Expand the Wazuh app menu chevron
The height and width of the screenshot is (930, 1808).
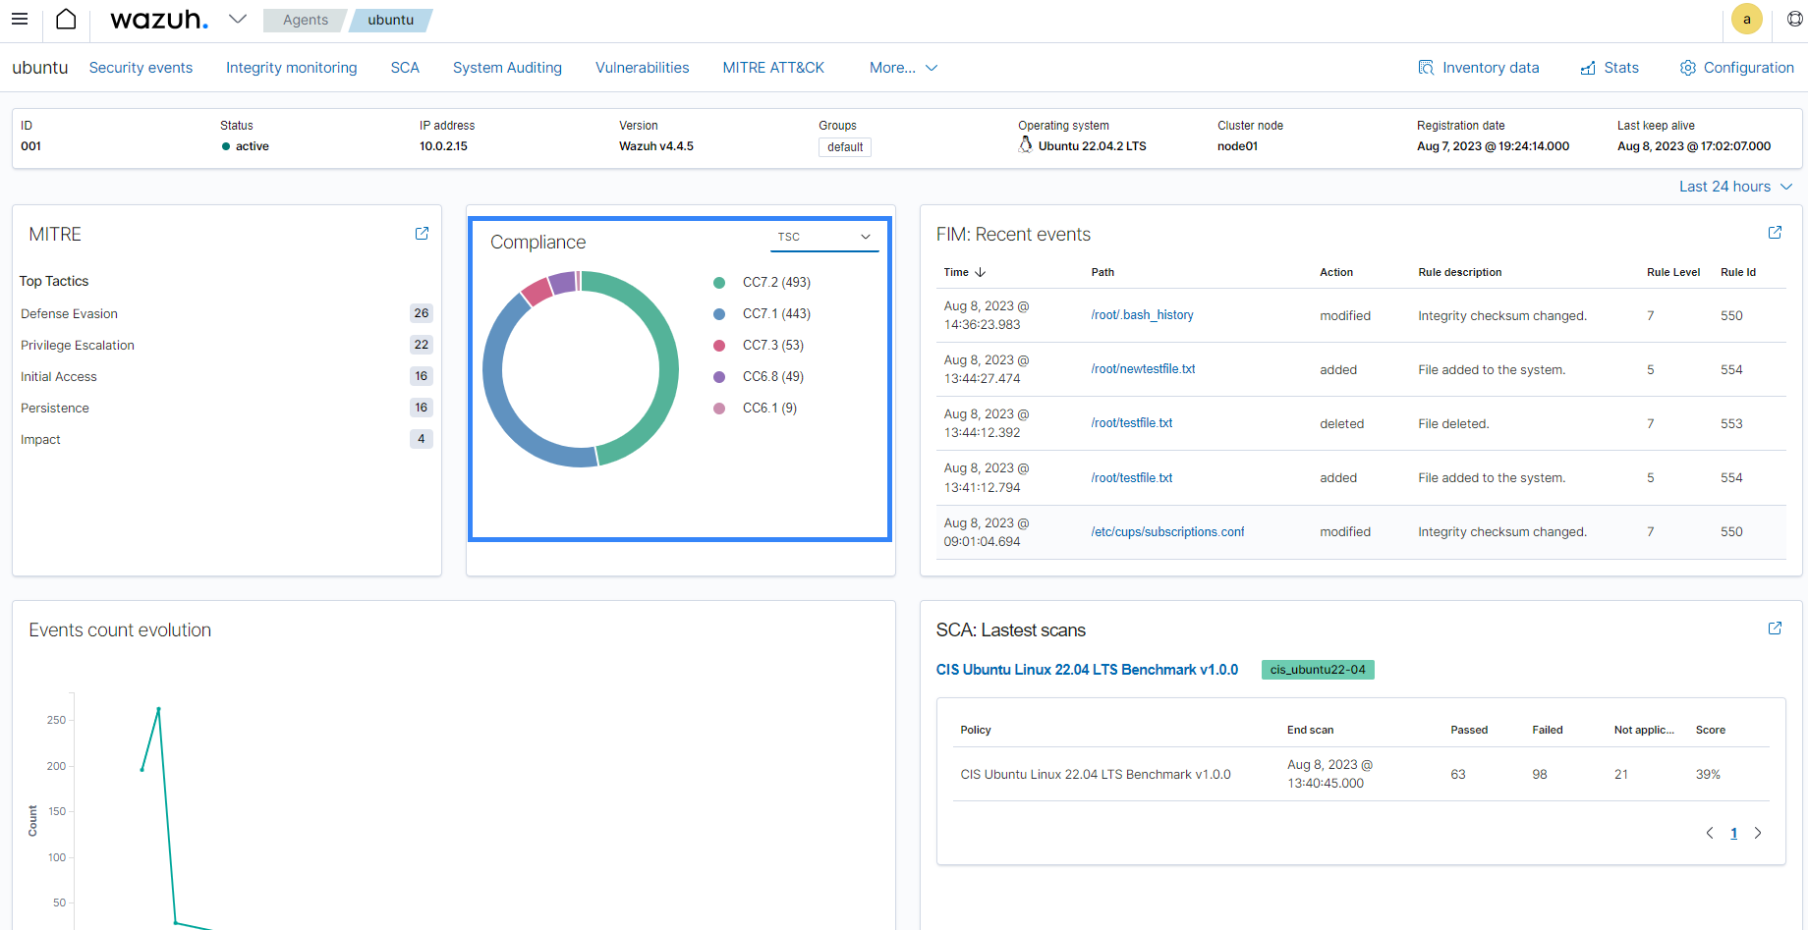click(x=237, y=19)
